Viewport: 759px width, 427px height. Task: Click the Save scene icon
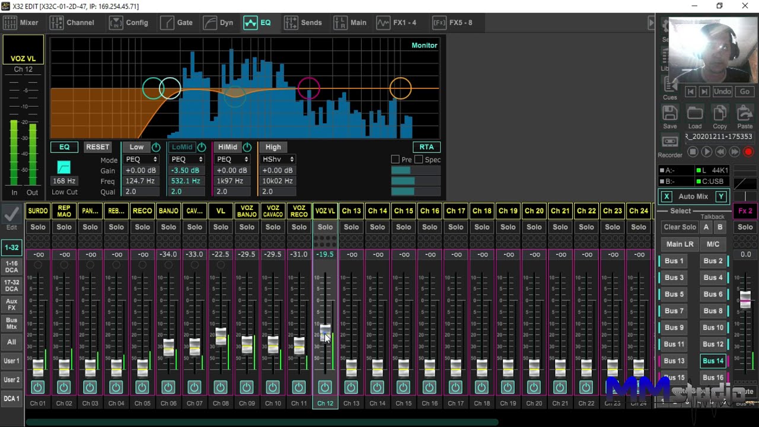point(670,113)
